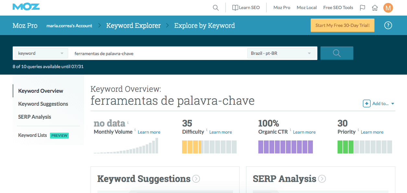This screenshot has width=407, height=193.
Task: Open SERP Analysis arrow circle icon
Action: click(322, 179)
